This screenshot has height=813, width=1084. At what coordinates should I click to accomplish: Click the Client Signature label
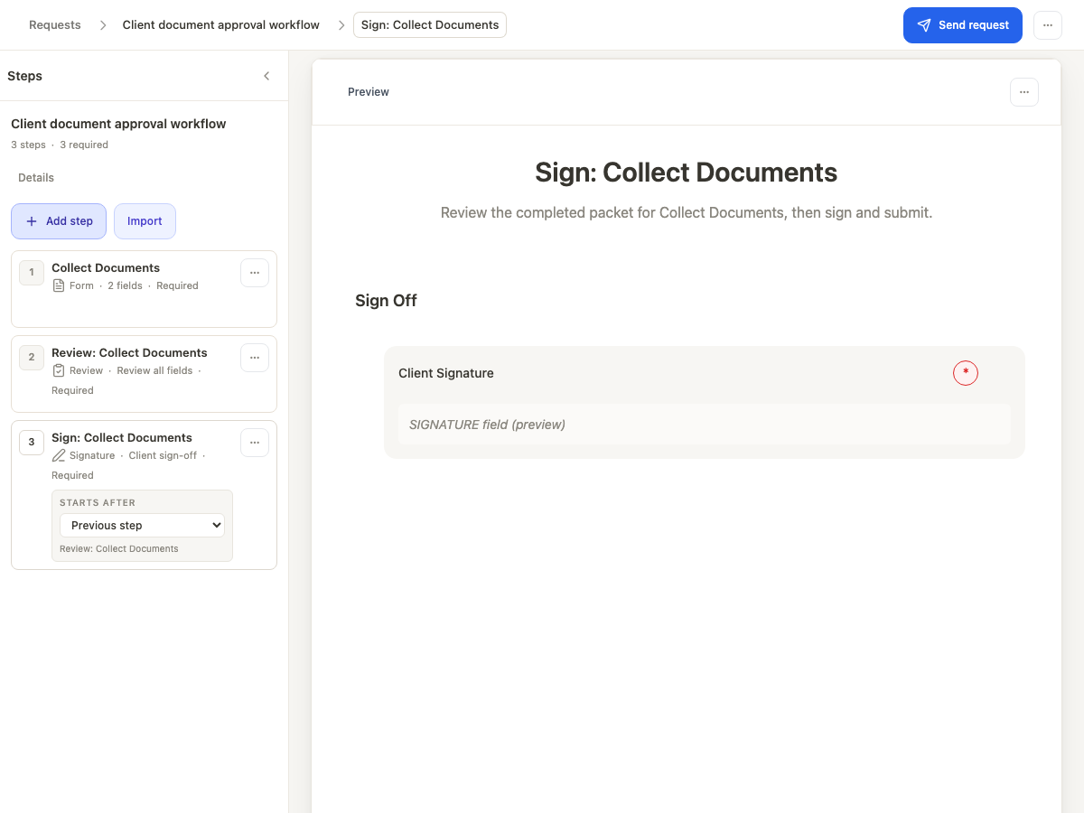(x=446, y=373)
